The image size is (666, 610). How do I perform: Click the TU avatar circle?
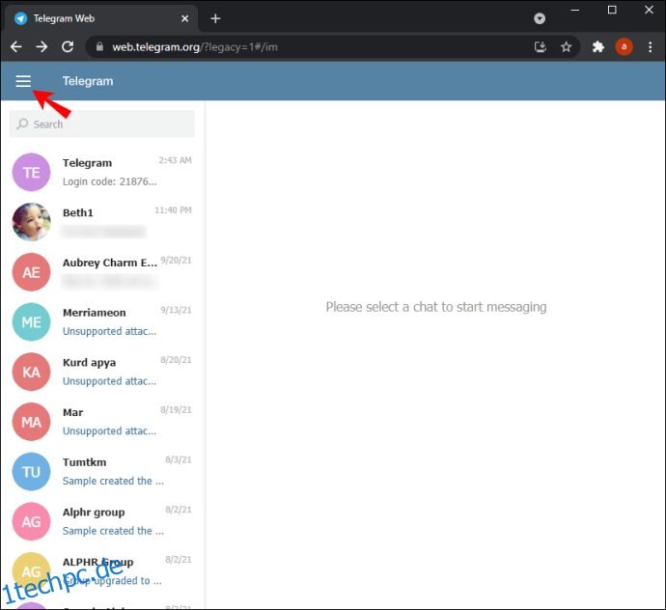tap(32, 472)
